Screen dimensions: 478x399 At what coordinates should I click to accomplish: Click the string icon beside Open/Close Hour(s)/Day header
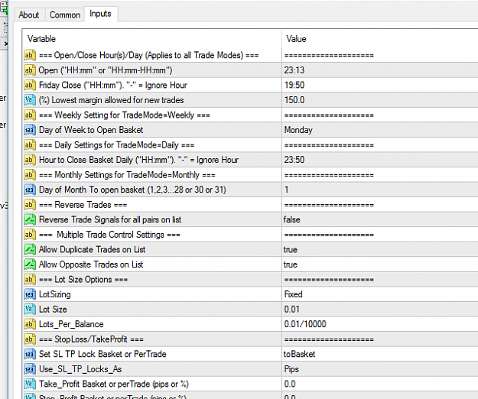click(30, 55)
